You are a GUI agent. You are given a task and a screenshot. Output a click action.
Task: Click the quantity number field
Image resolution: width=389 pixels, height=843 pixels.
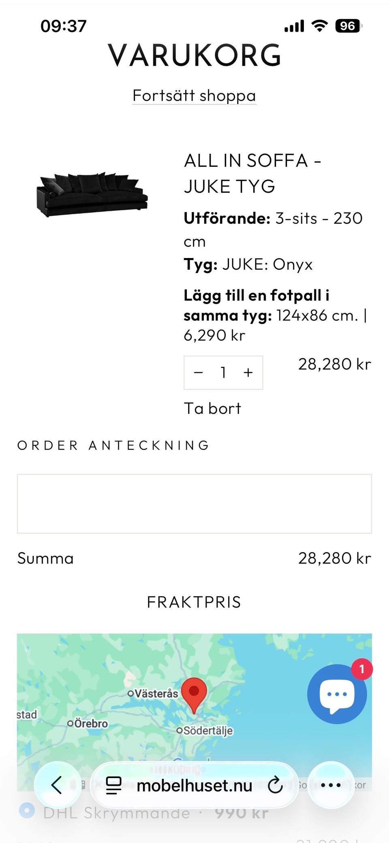point(223,372)
